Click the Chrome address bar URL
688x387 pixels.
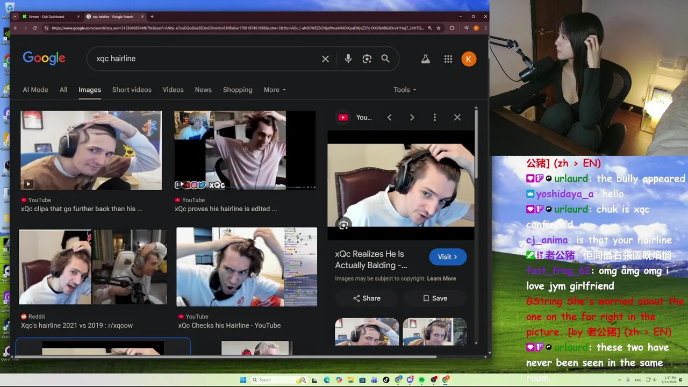pos(238,28)
